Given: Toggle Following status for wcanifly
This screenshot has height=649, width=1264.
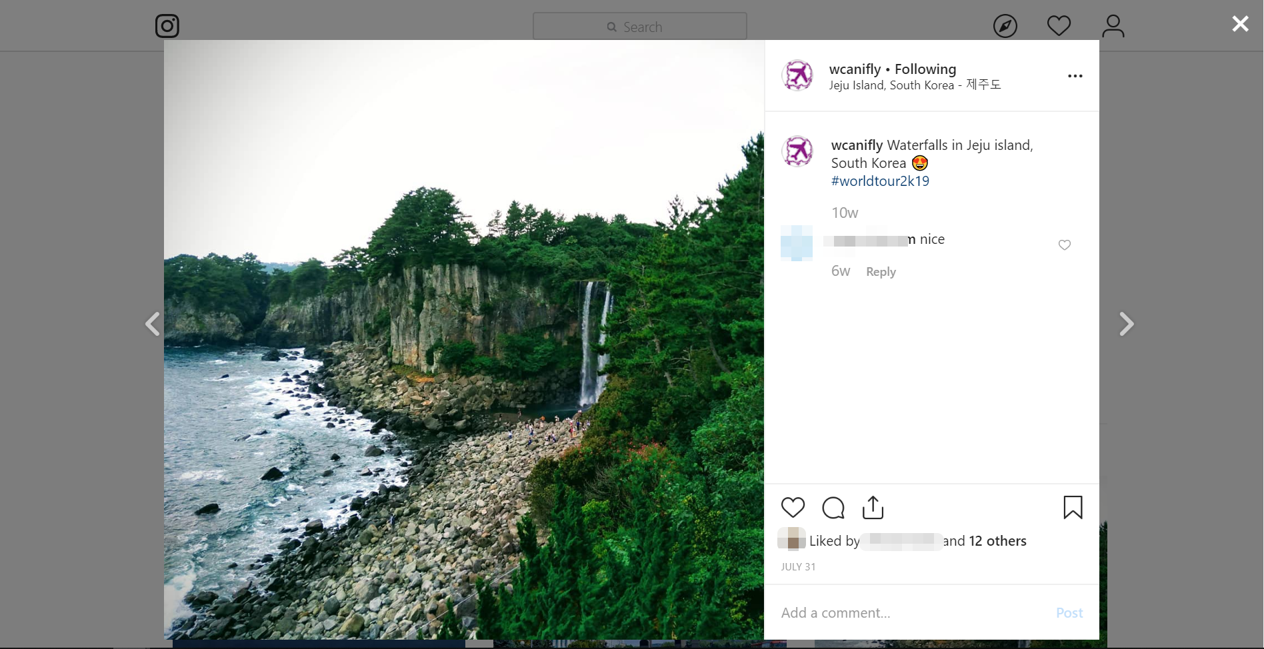Looking at the screenshot, I should coord(925,69).
